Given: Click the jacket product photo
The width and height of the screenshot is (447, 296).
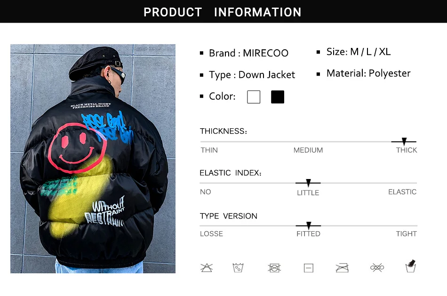Looking at the screenshot, I should (93, 158).
